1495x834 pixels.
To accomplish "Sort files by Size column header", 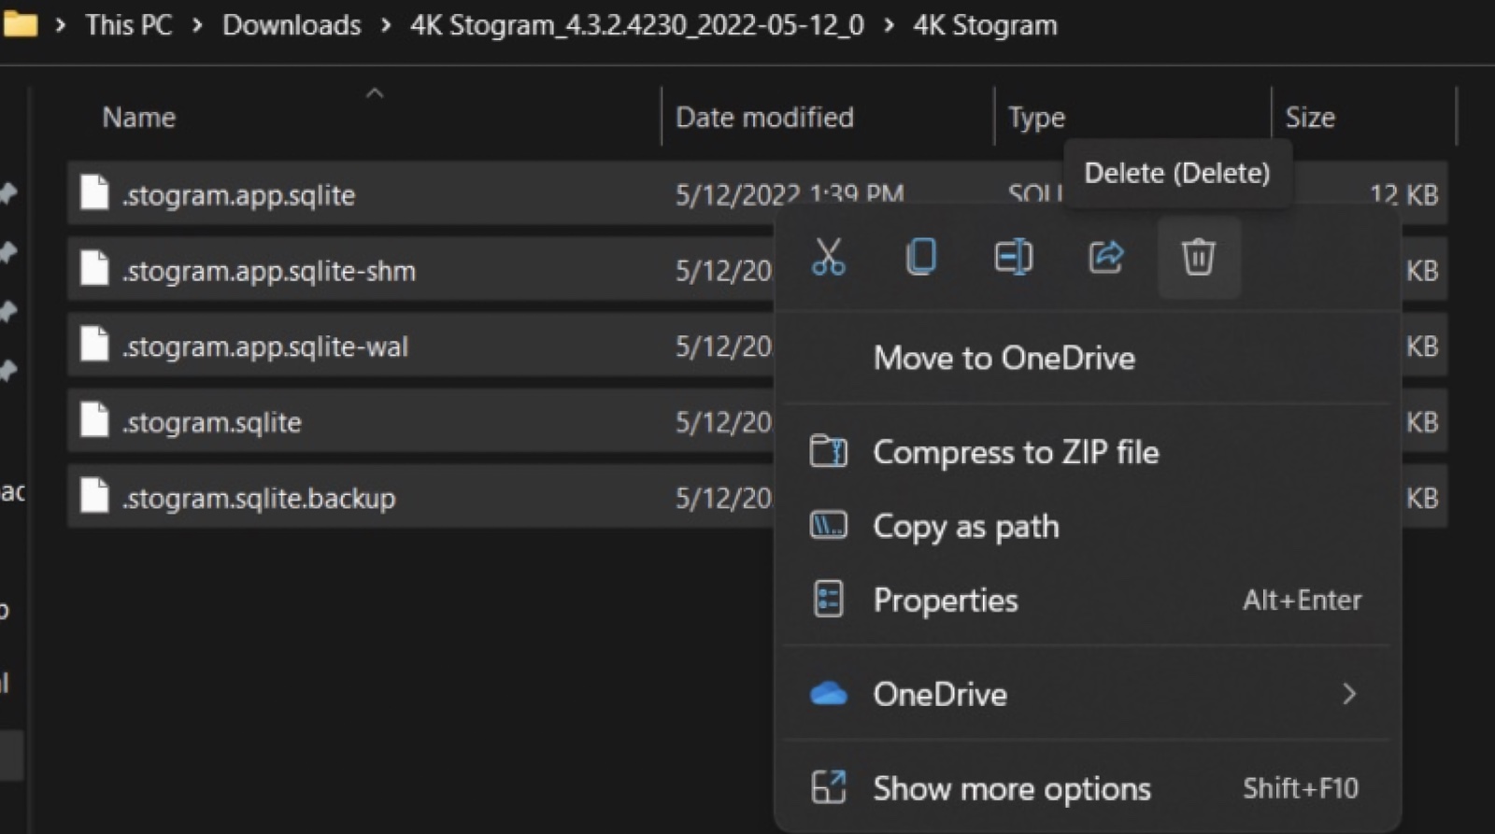I will pyautogui.click(x=1310, y=118).
